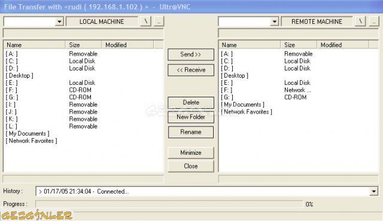
Task: Click the REMOTE MACHINE button
Action: coord(317,22)
